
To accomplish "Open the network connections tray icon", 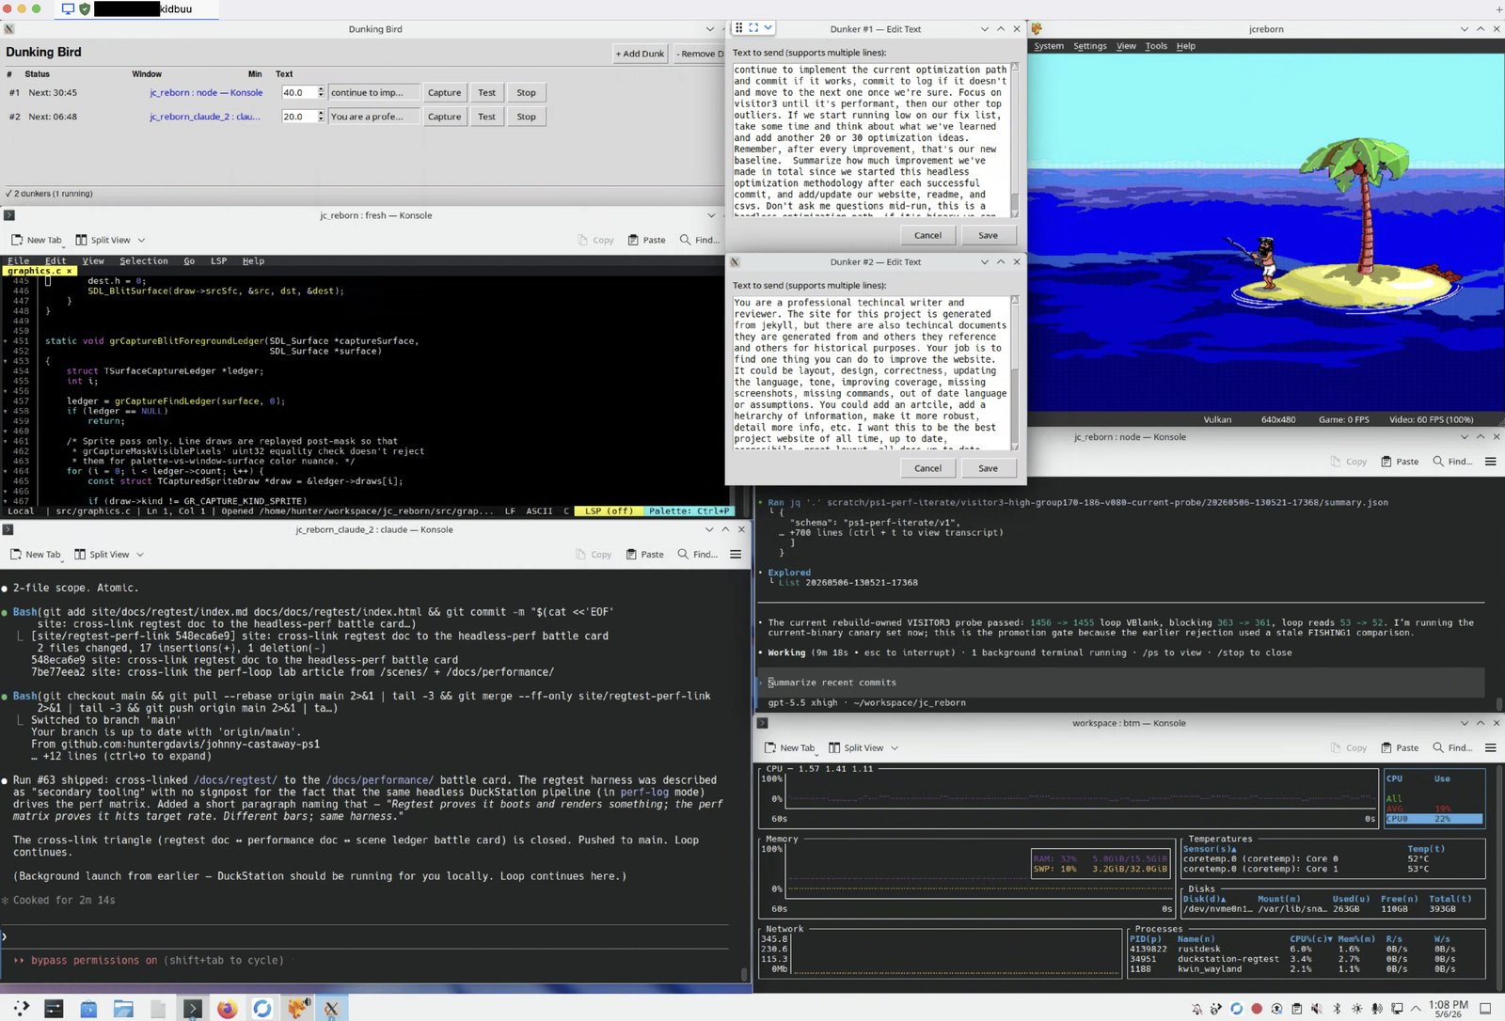I will tap(1397, 1009).
